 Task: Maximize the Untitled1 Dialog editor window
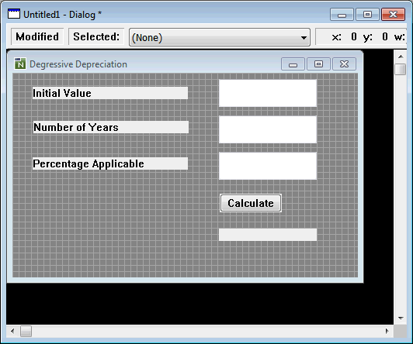point(367,15)
